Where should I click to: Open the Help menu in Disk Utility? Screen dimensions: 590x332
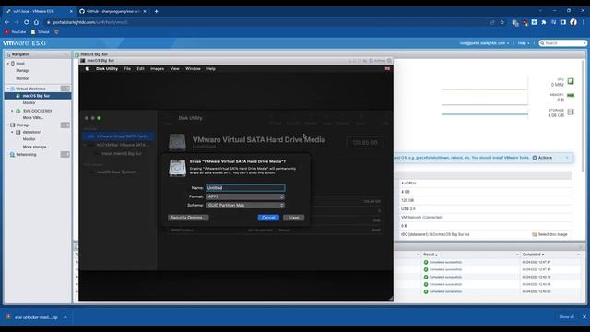point(211,69)
